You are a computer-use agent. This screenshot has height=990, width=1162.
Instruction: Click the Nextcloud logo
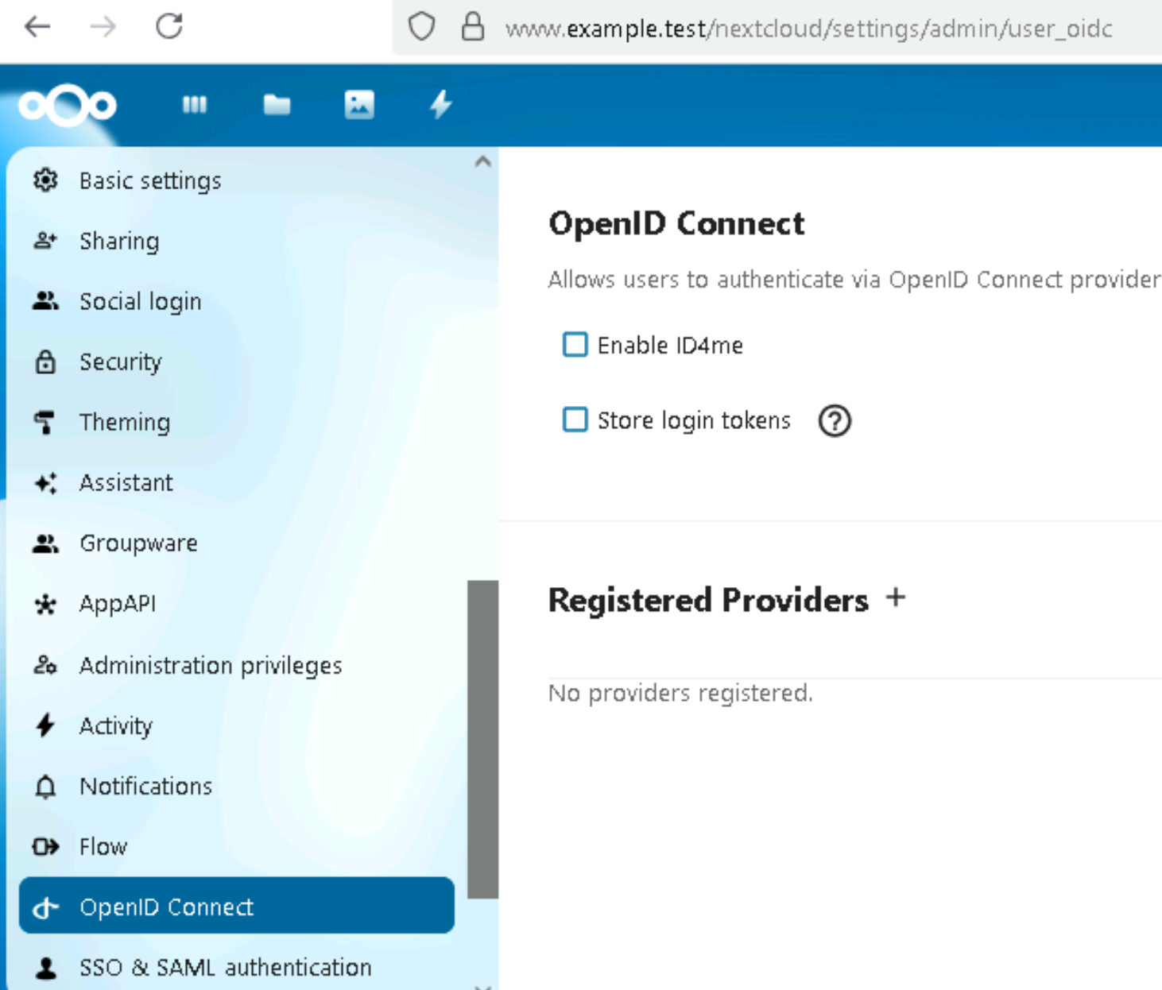(x=68, y=106)
